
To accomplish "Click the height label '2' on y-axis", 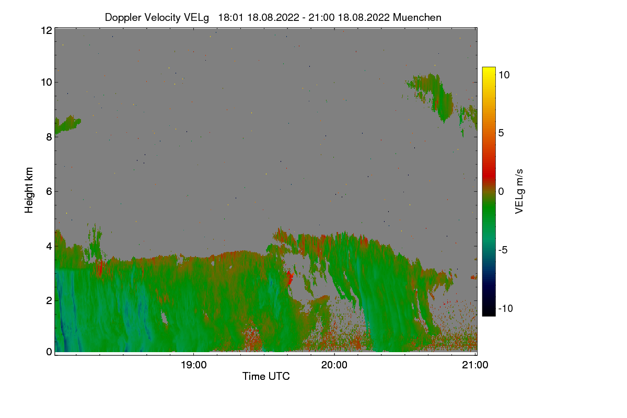I will click(x=49, y=300).
